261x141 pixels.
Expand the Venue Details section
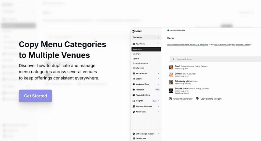pos(159,73)
